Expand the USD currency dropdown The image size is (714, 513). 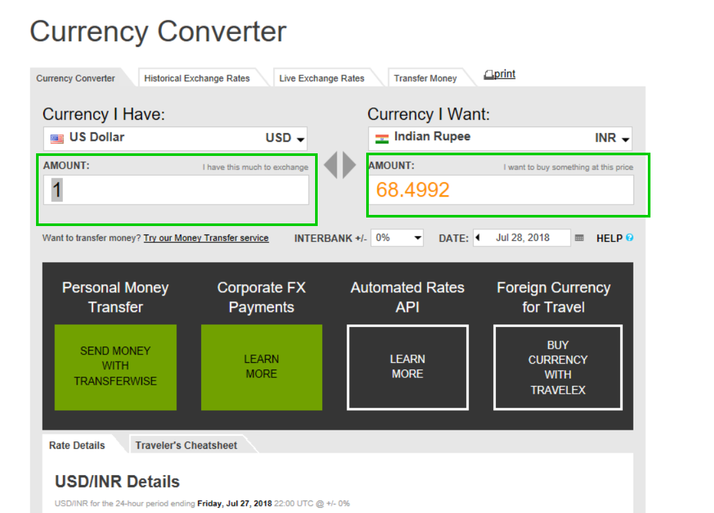click(300, 139)
